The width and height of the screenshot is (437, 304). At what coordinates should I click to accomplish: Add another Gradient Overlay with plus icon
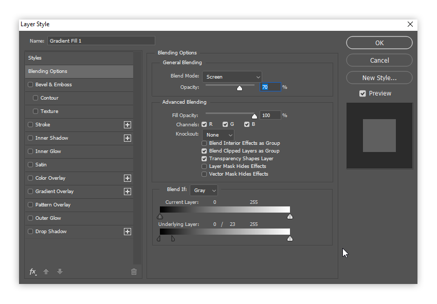point(128,192)
